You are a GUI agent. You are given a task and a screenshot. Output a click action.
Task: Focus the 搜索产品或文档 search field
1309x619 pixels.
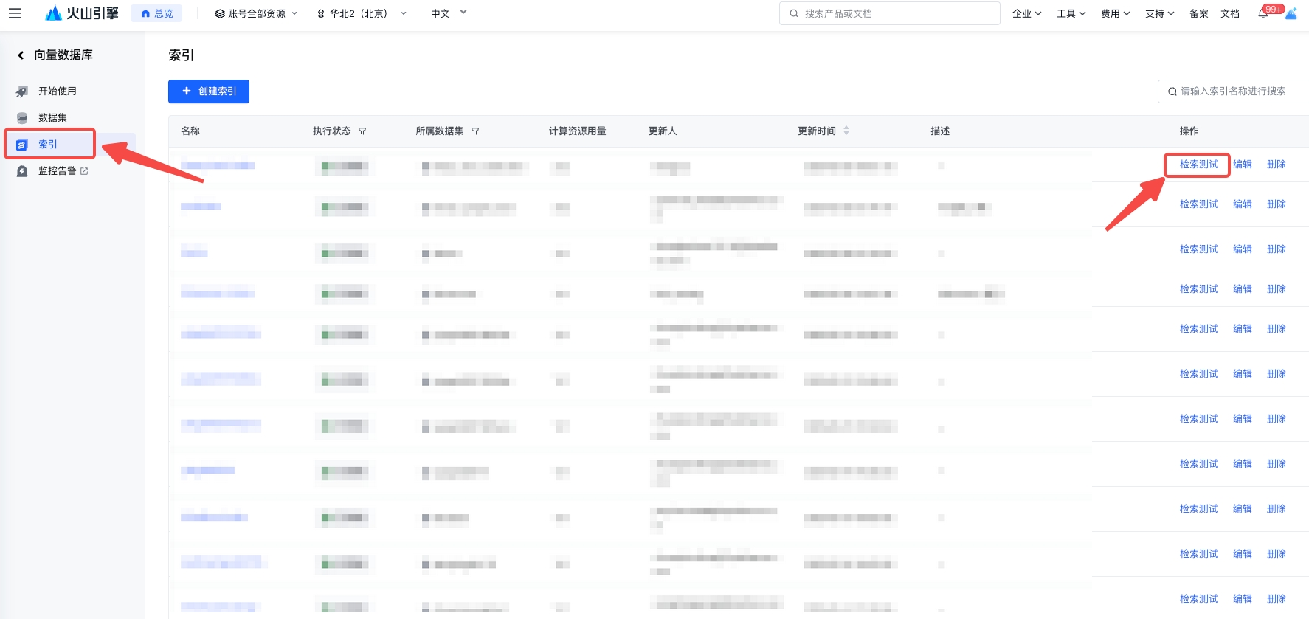tap(890, 13)
